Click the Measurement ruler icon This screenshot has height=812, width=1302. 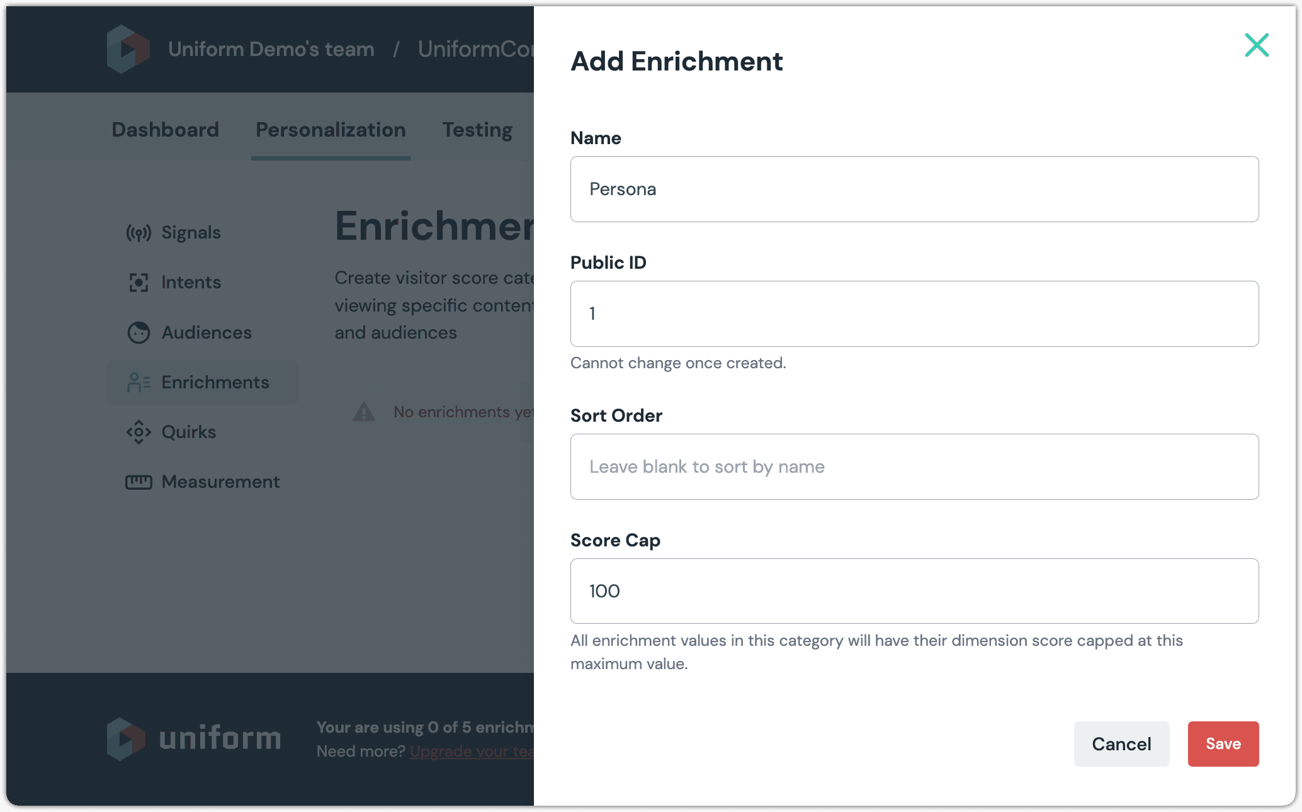click(139, 482)
